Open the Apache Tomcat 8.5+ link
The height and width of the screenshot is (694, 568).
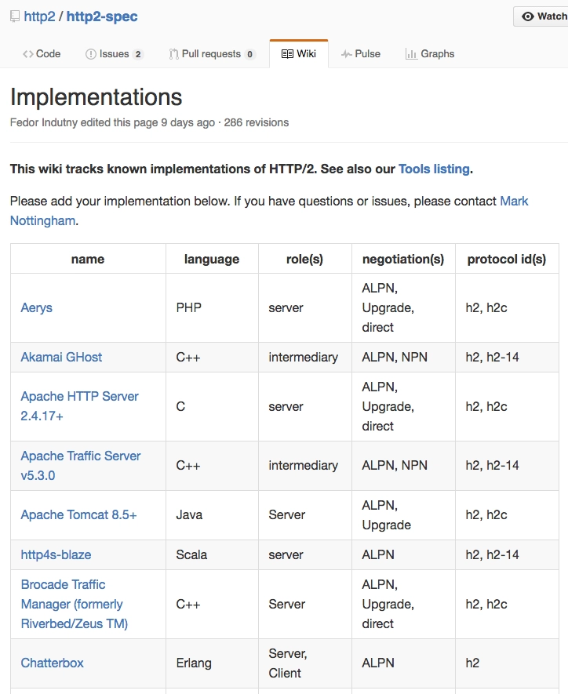click(78, 514)
